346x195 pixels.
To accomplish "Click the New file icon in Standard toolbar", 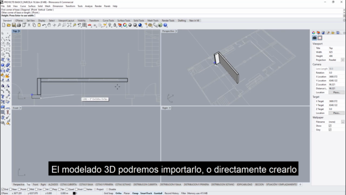I will 4,25.
